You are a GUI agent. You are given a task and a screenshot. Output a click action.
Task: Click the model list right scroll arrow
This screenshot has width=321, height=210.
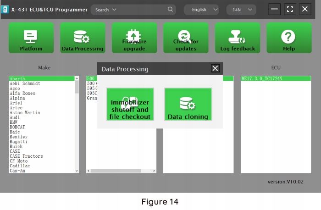point(154,171)
